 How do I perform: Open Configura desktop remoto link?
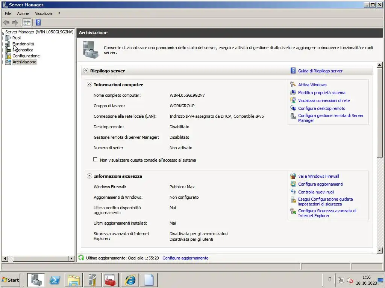pyautogui.click(x=322, y=108)
